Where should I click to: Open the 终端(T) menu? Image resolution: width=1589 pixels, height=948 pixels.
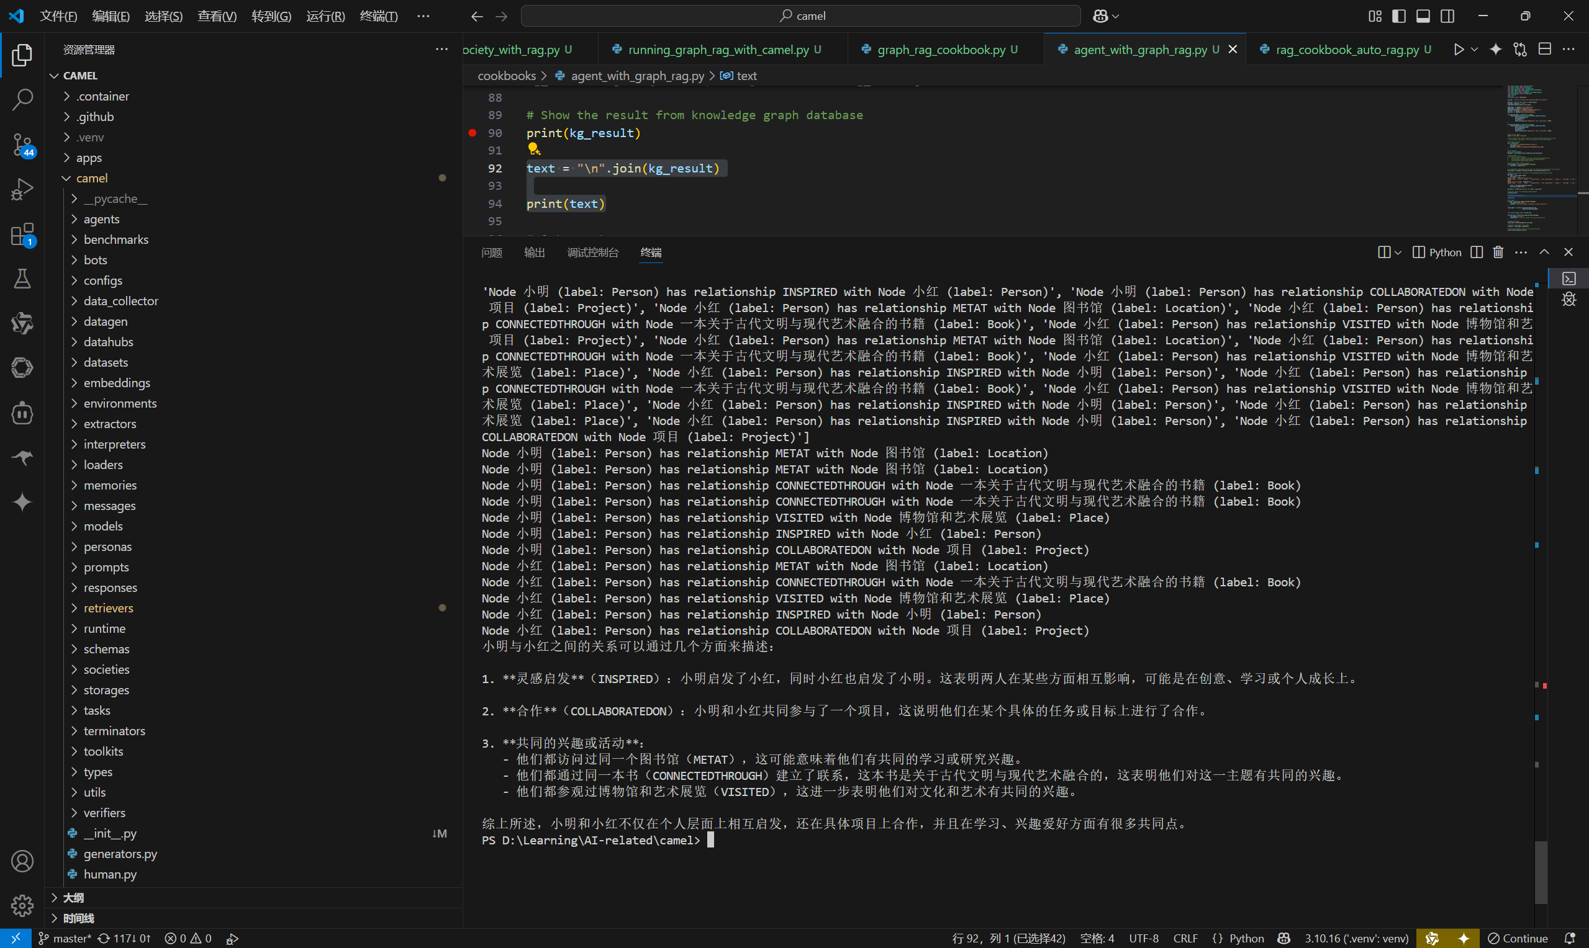378,16
